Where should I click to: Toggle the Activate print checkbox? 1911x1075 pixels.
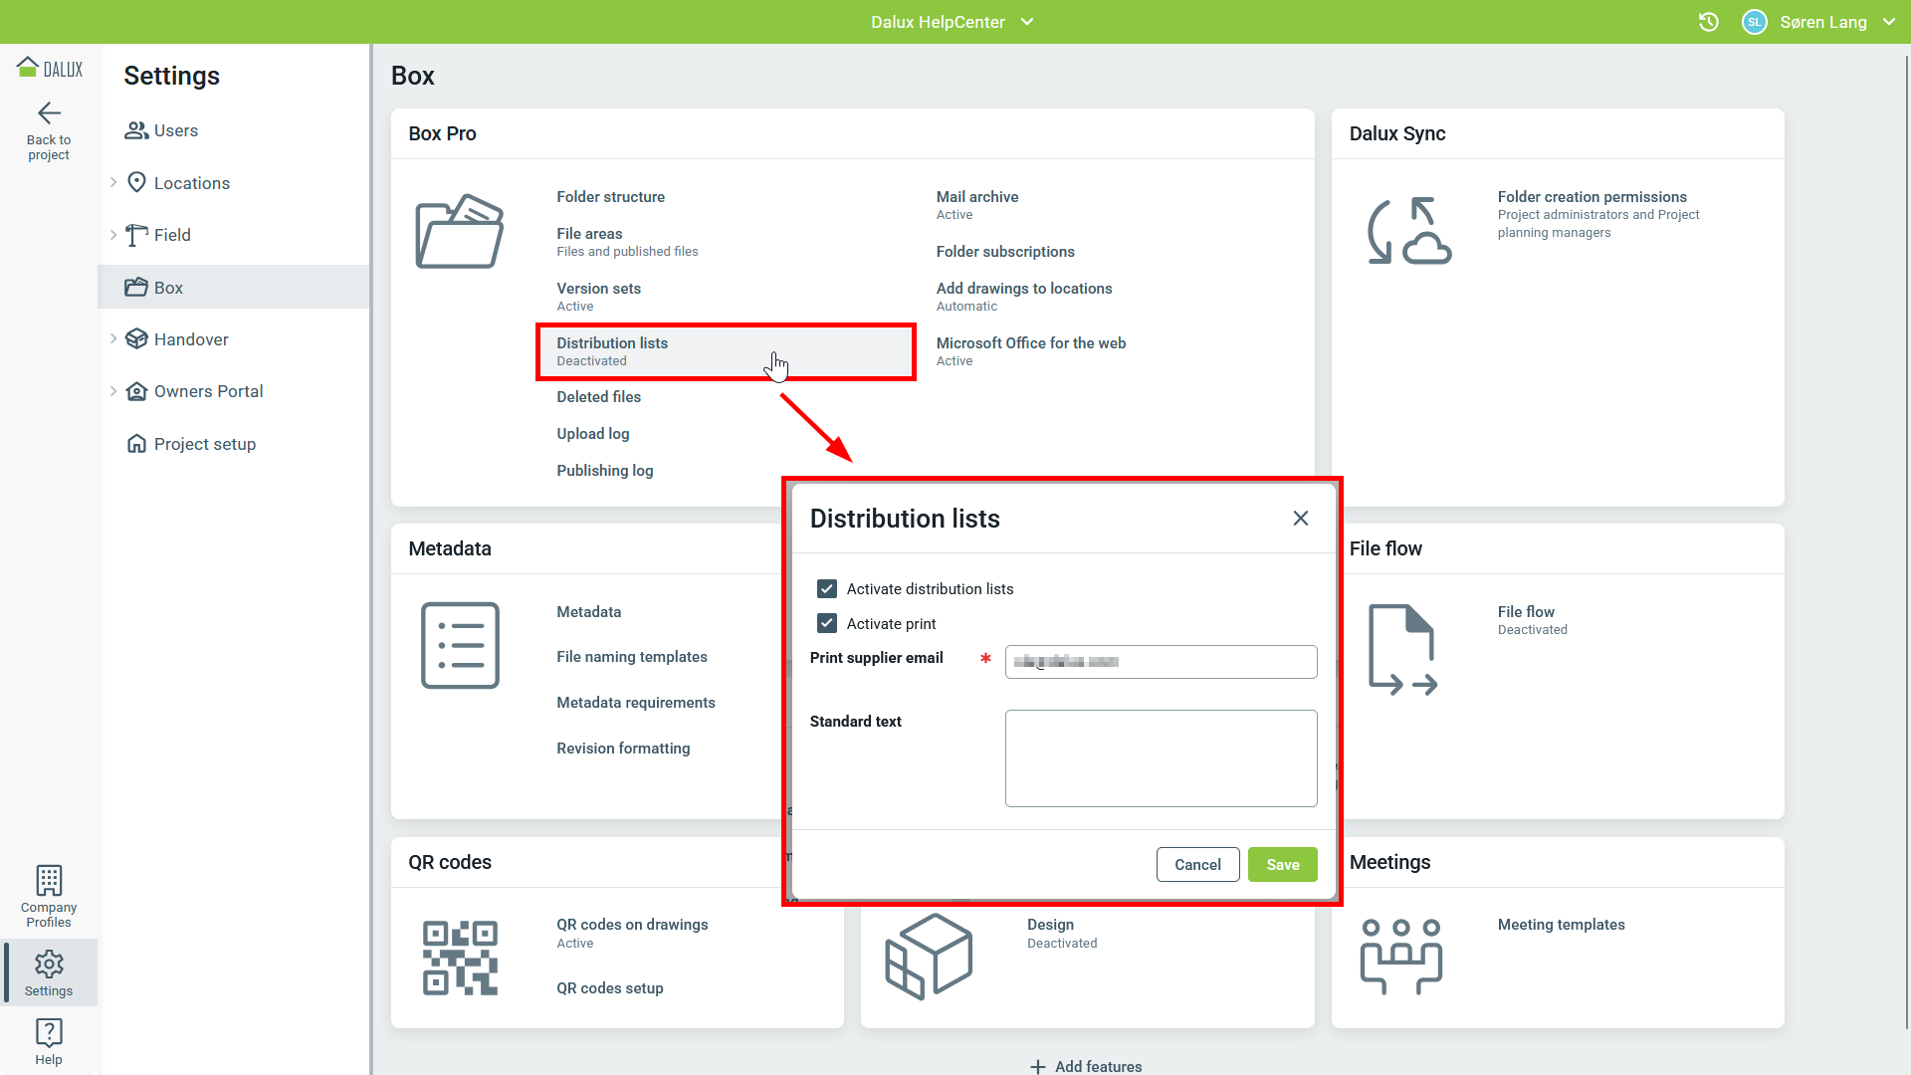827,623
